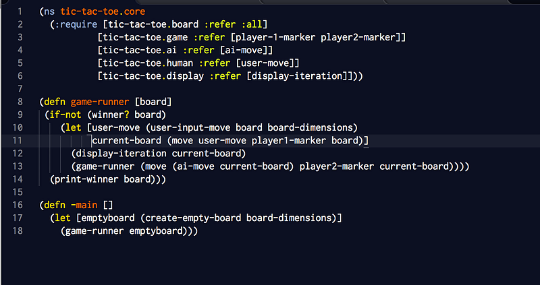Image resolution: width=540 pixels, height=285 pixels.
Task: Place cursor on the game-runner function name
Action: coord(100,102)
